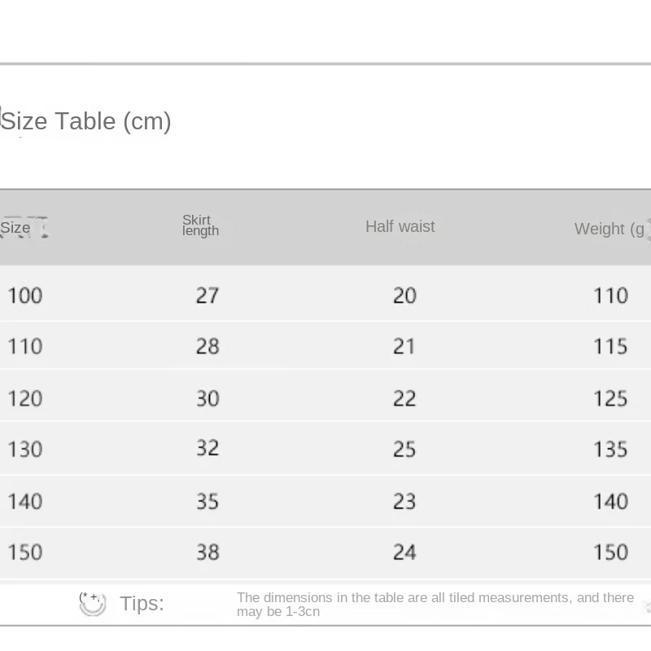Click the Tips: label
This screenshot has height=651, width=651.
tap(142, 604)
